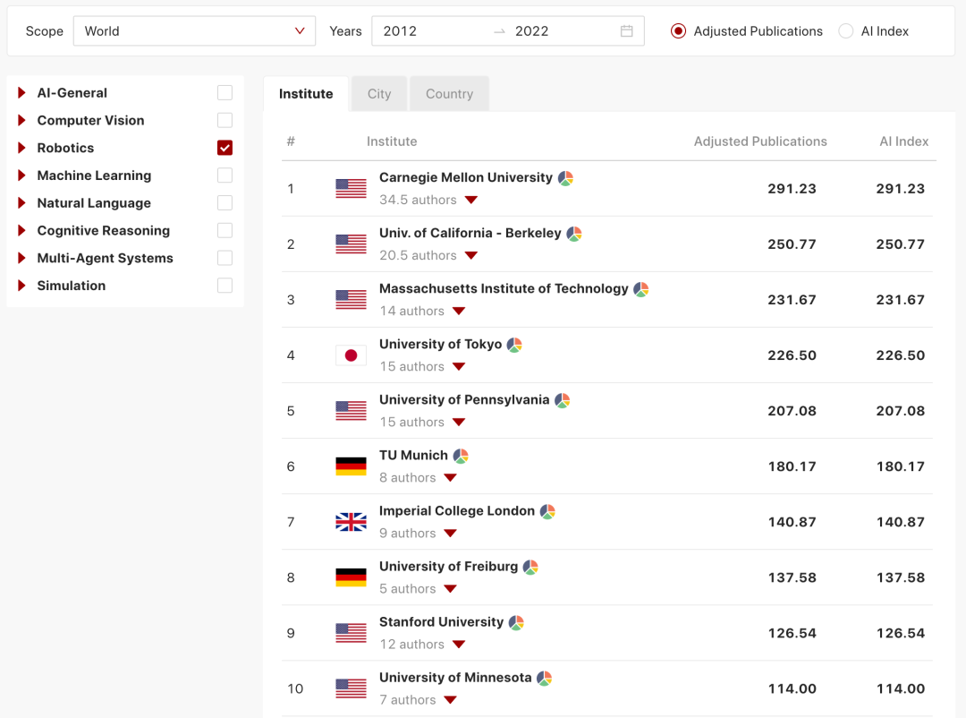Screen dimensions: 966x718
Task: Click the end year field showing 2022
Action: 531,30
